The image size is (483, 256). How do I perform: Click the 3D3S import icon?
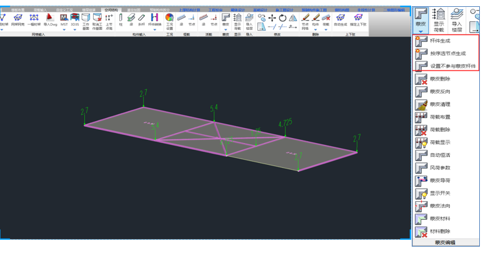click(x=75, y=18)
